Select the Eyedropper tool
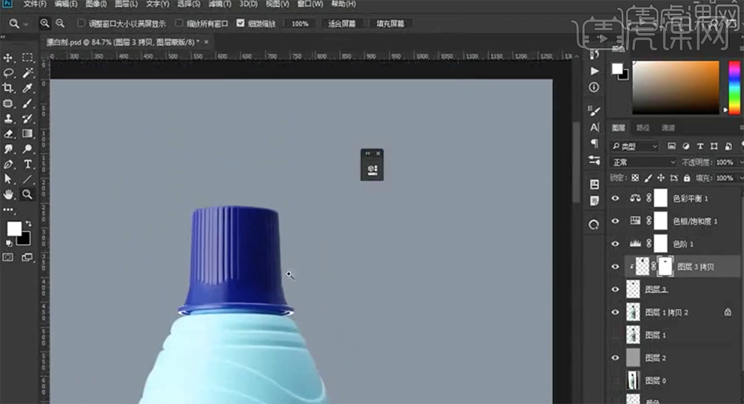The width and height of the screenshot is (744, 404). point(28,88)
